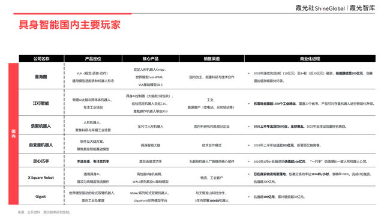The height and width of the screenshot is (216, 384).
Task: Click the GigaAI company cell
Action: pyautogui.click(x=41, y=196)
